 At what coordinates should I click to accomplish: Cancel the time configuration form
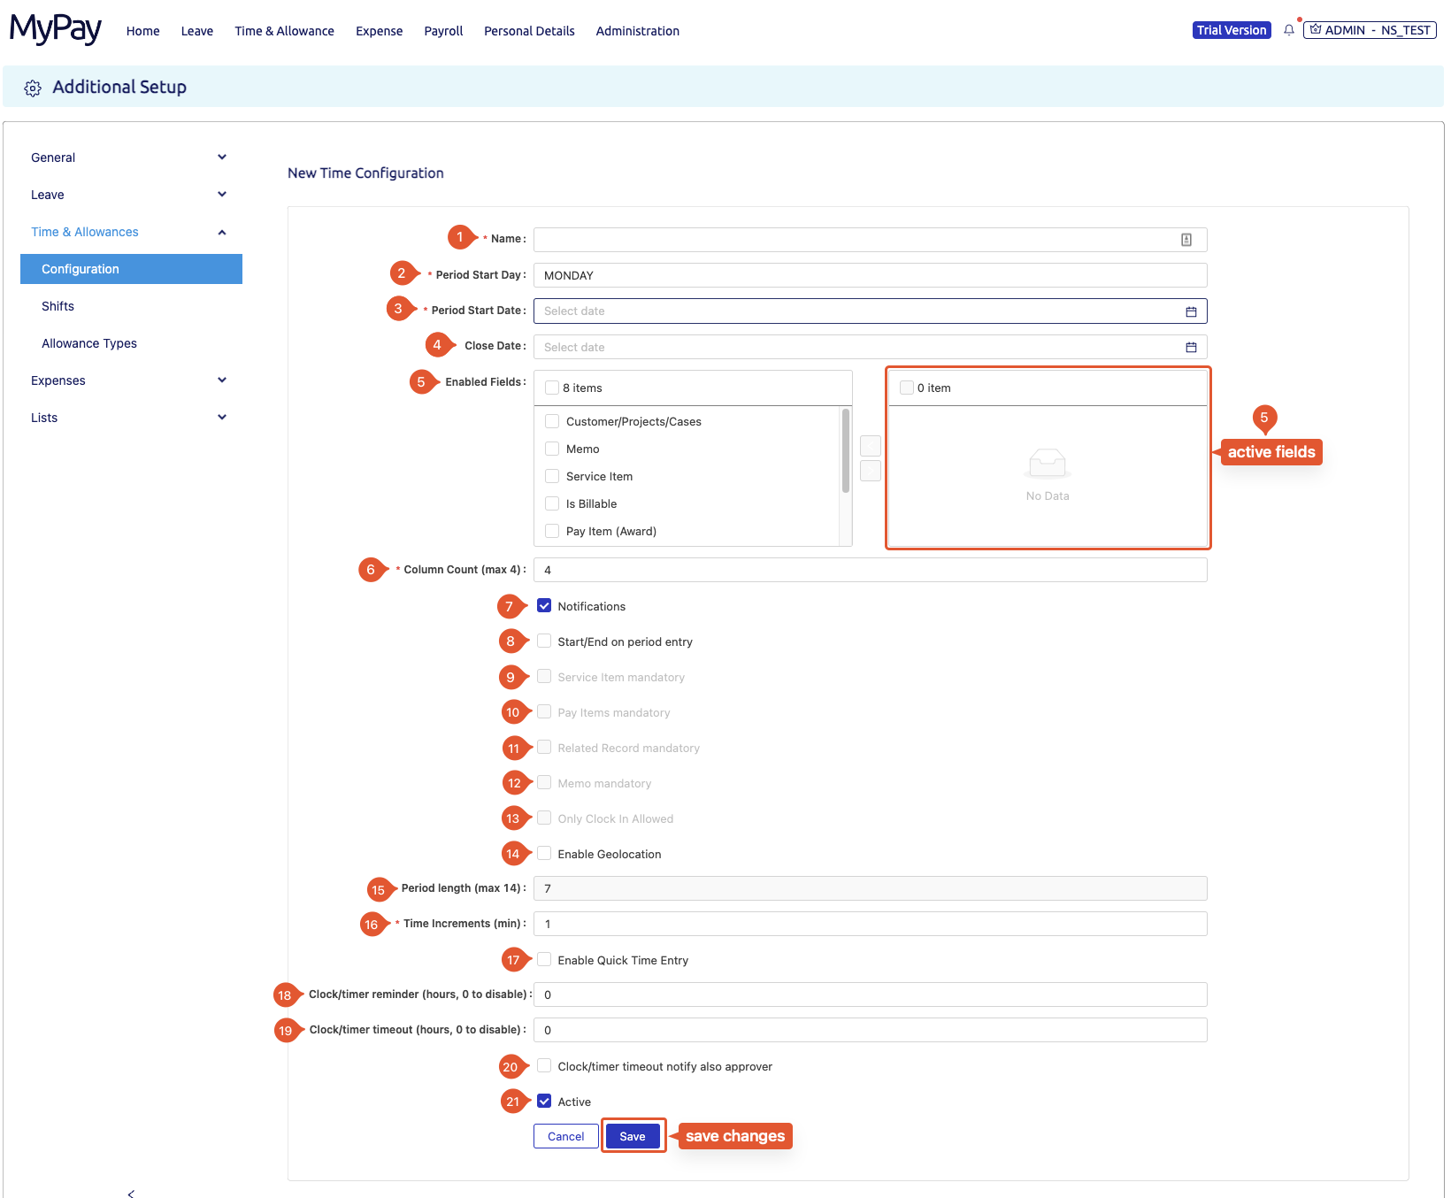[565, 1136]
